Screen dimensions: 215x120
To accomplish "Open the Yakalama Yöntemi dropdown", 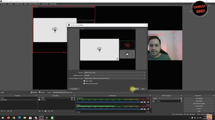I will pyautogui.click(x=114, y=75).
